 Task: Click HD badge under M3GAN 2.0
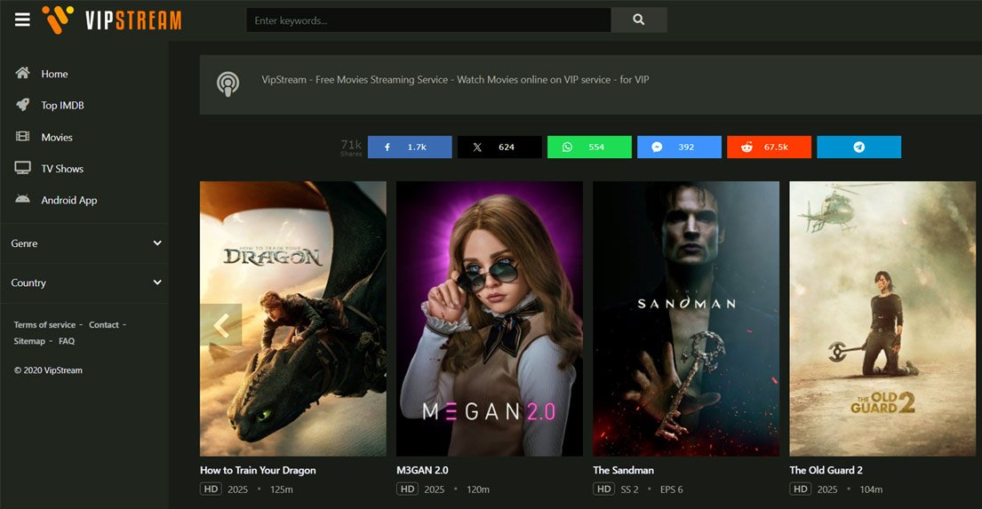408,489
